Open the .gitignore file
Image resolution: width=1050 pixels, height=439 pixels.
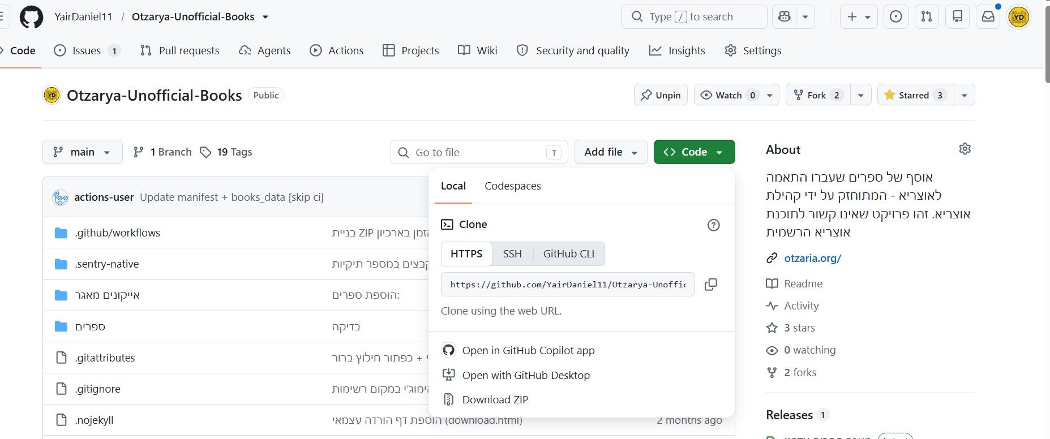(x=97, y=389)
